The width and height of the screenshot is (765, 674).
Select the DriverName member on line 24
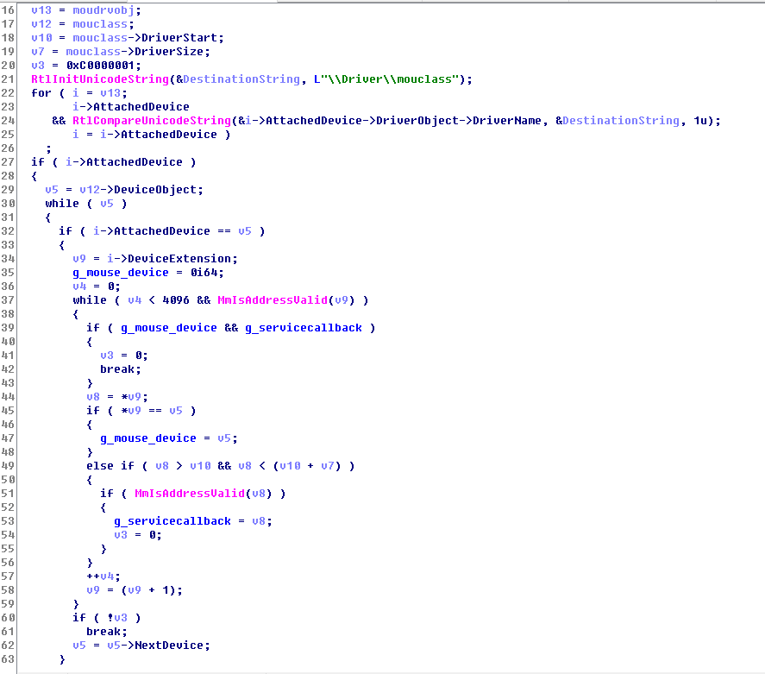point(507,121)
